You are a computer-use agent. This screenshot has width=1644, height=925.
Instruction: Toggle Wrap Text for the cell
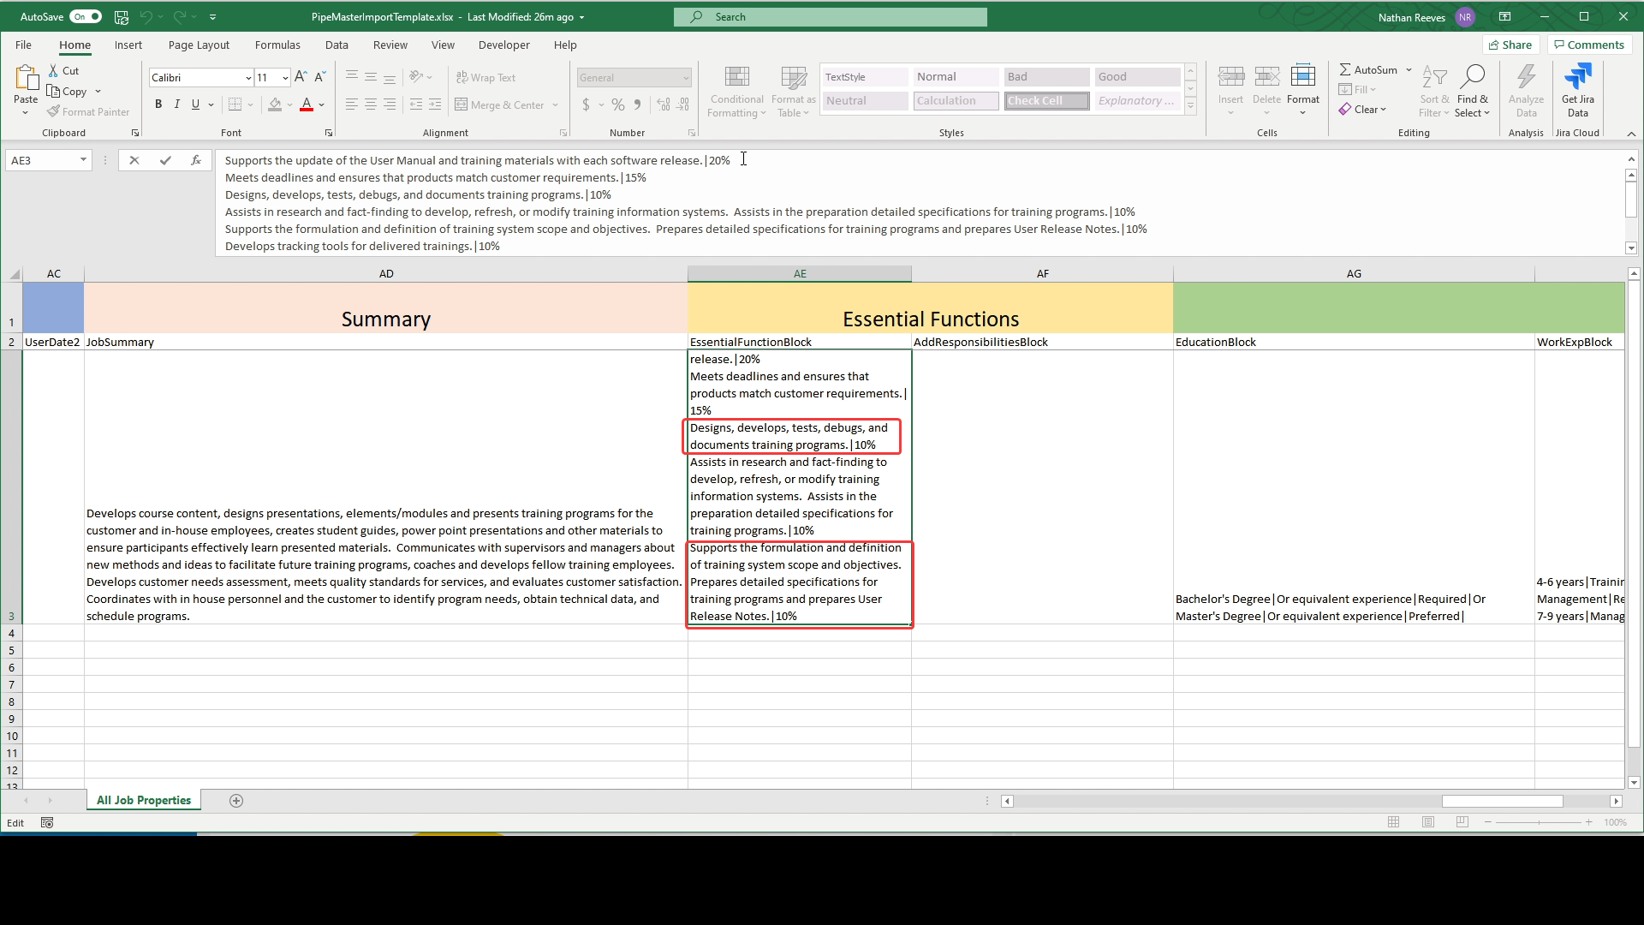click(486, 78)
